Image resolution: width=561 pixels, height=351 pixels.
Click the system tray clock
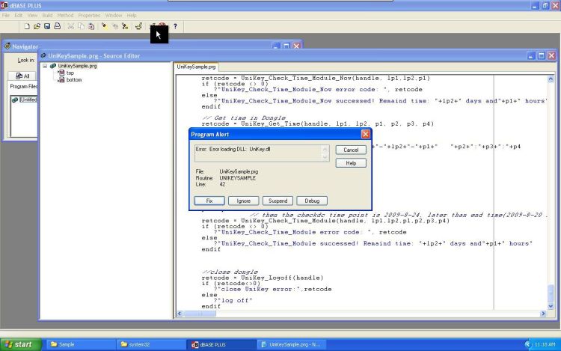[545, 344]
